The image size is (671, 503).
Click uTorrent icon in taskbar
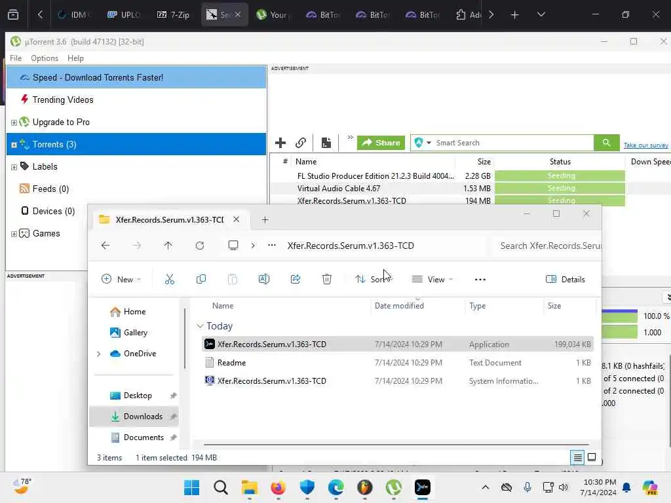(x=393, y=487)
